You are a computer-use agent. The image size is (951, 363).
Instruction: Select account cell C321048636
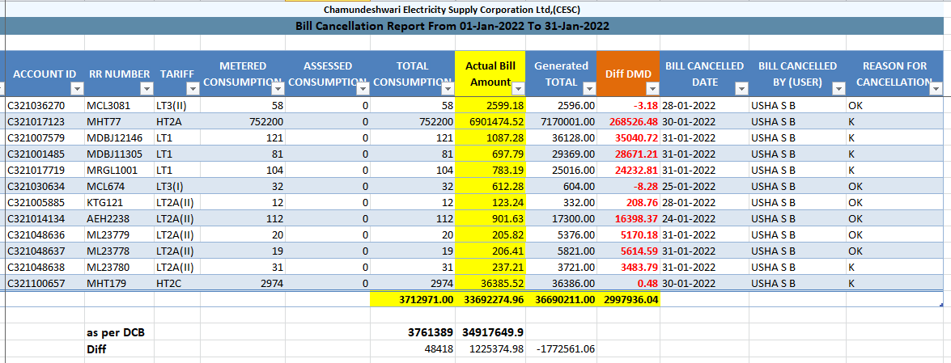click(45, 234)
